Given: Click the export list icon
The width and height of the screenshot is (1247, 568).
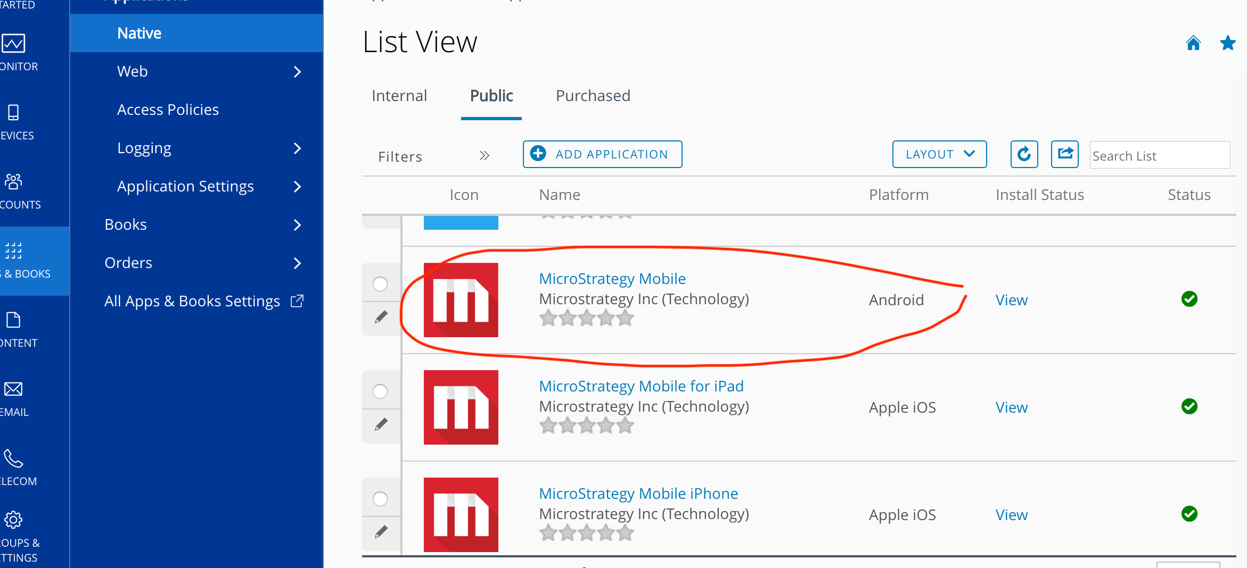Looking at the screenshot, I should click(x=1065, y=154).
